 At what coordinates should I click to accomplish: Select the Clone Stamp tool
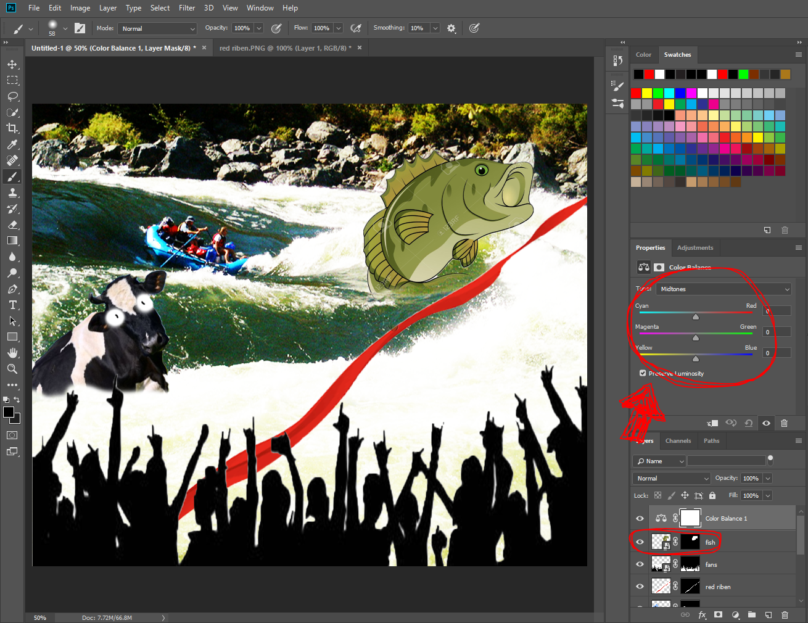point(12,192)
